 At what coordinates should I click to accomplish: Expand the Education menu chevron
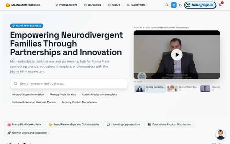103,5
